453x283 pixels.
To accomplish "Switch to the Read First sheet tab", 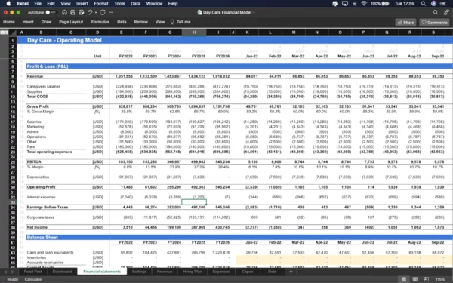I will 33,272.
